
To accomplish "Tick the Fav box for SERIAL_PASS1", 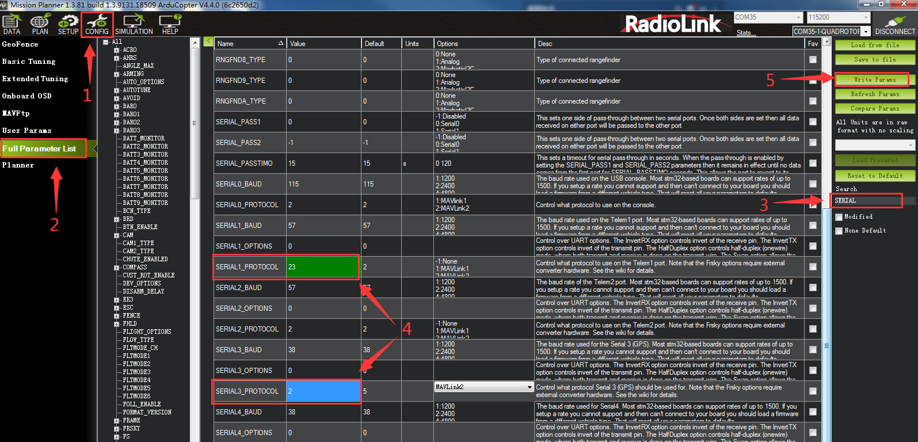I will click(813, 122).
